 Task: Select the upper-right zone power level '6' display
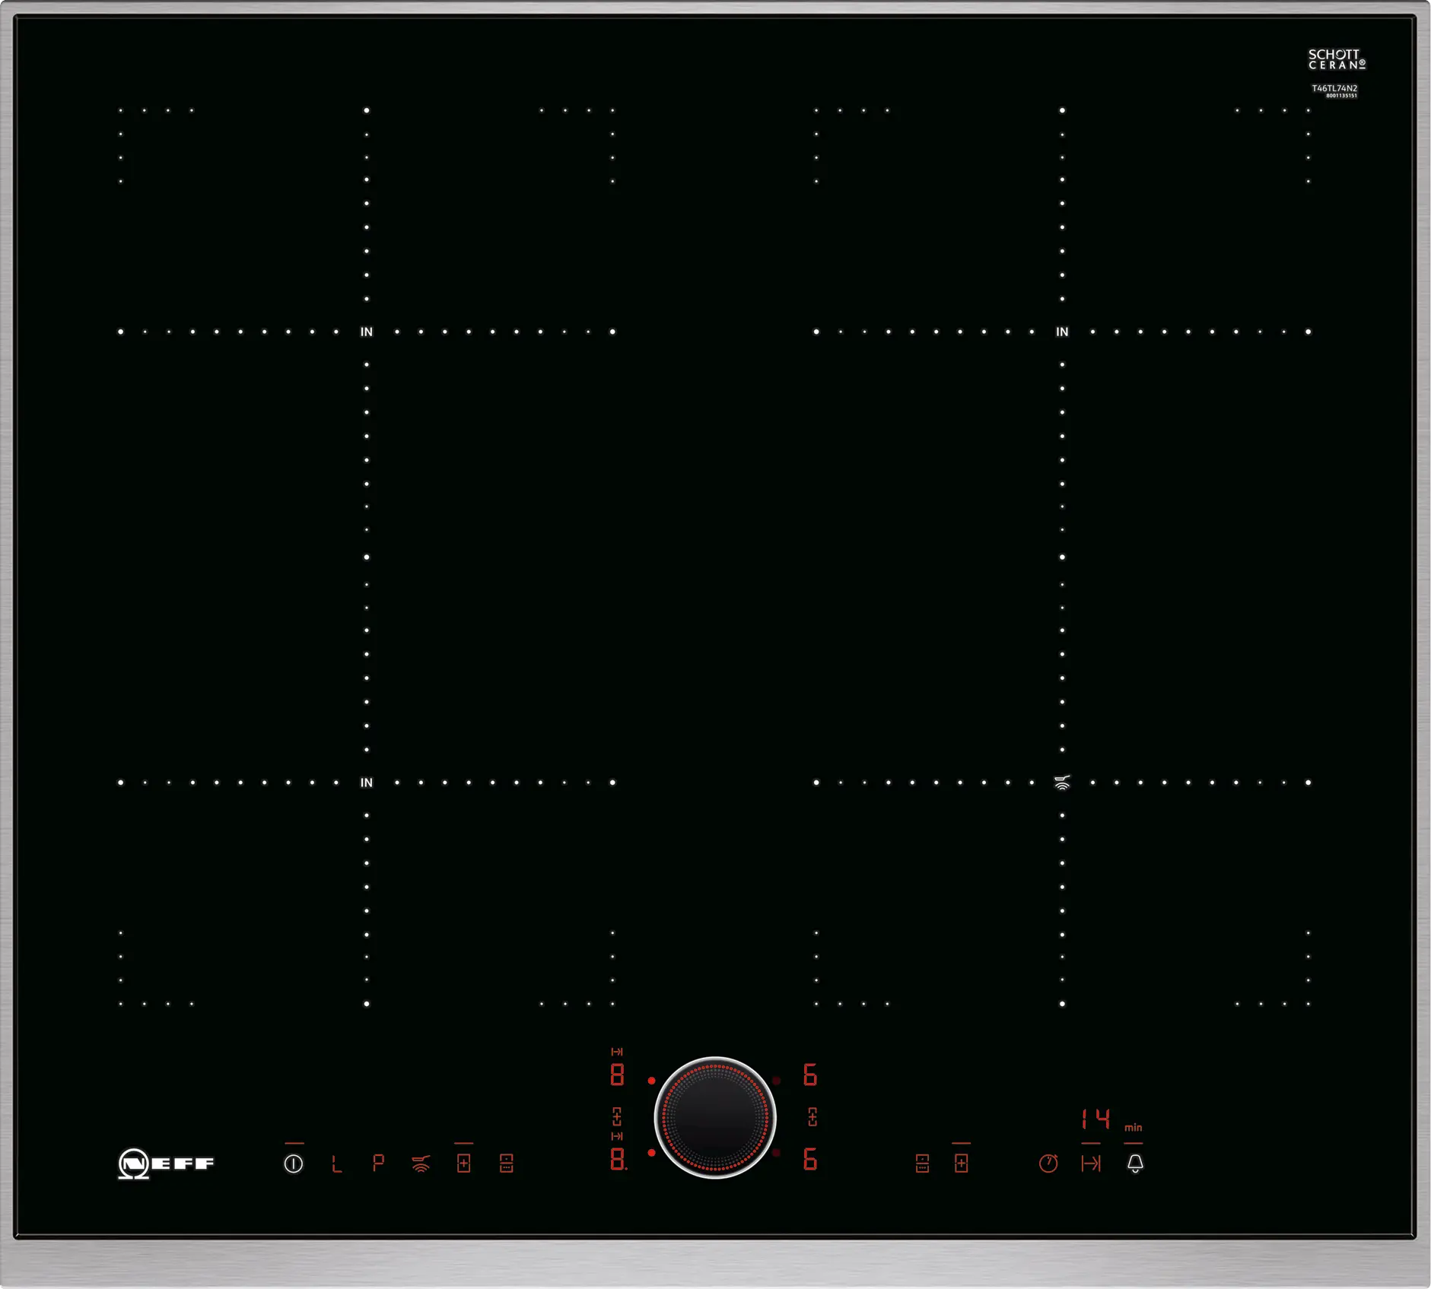tap(810, 1075)
